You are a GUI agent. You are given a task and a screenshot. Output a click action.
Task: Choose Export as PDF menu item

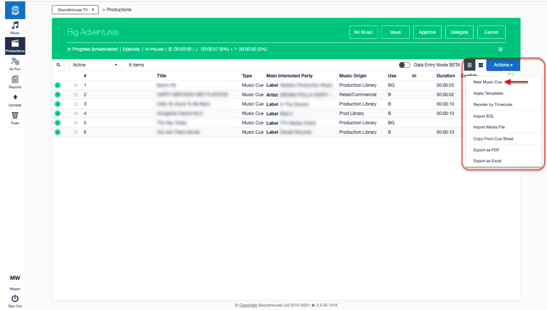(x=486, y=150)
